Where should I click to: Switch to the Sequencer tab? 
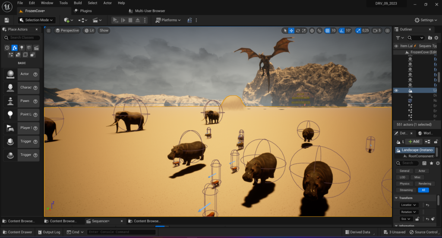101,221
